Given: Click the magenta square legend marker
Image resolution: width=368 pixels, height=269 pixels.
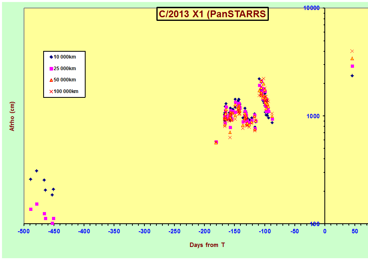Looking at the screenshot, I should pyautogui.click(x=51, y=69).
